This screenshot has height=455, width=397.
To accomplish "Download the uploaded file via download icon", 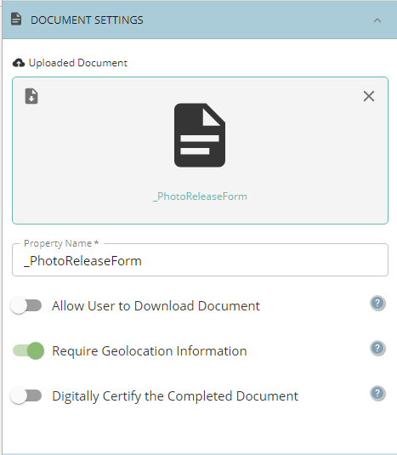I will [x=31, y=96].
